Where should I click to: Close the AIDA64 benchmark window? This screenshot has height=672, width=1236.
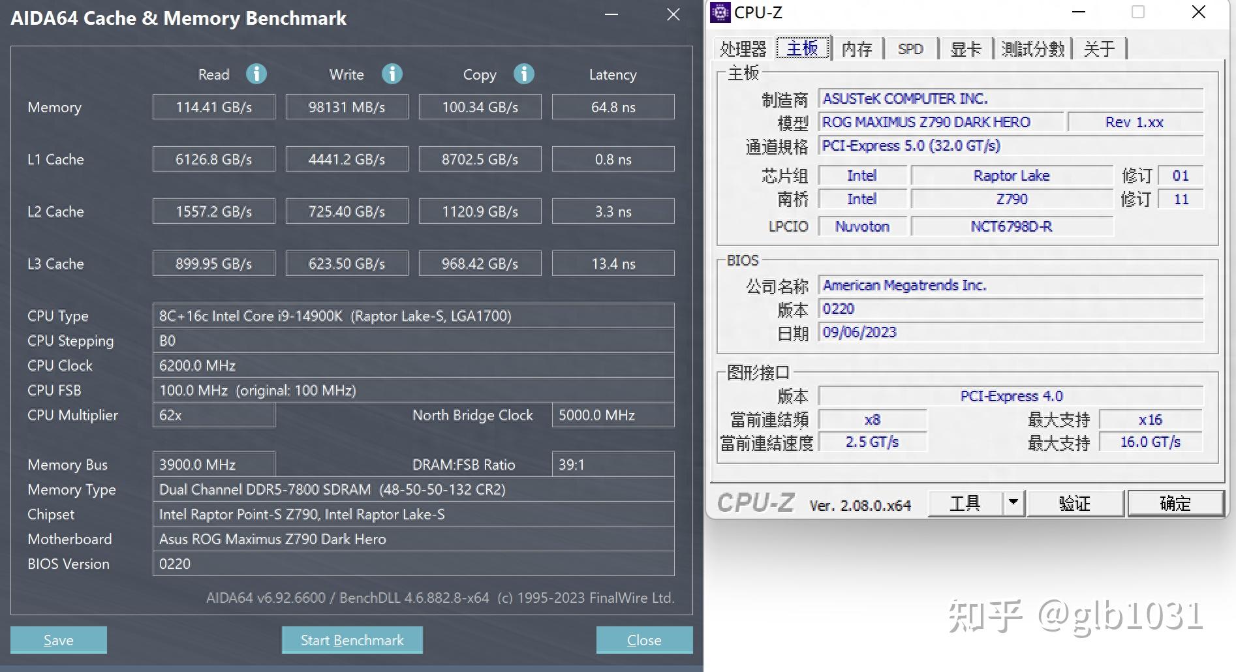673,14
